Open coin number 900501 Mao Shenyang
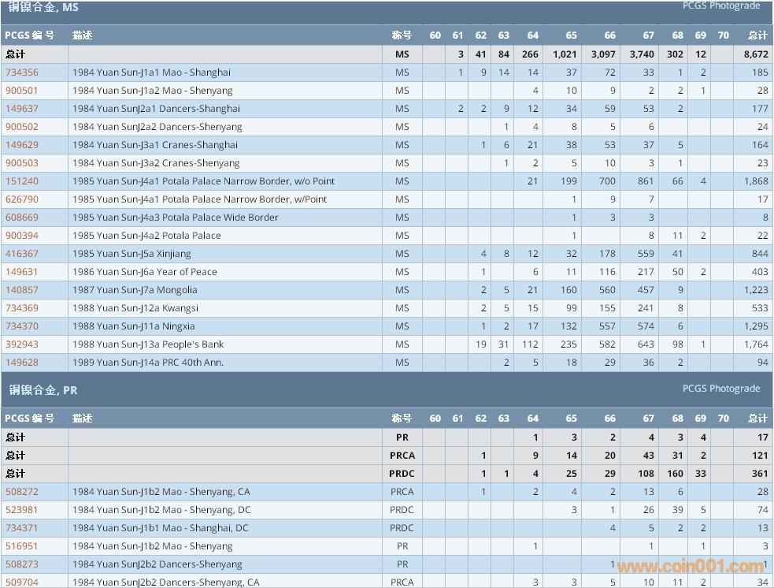This screenshot has height=588, width=774. click(x=22, y=91)
